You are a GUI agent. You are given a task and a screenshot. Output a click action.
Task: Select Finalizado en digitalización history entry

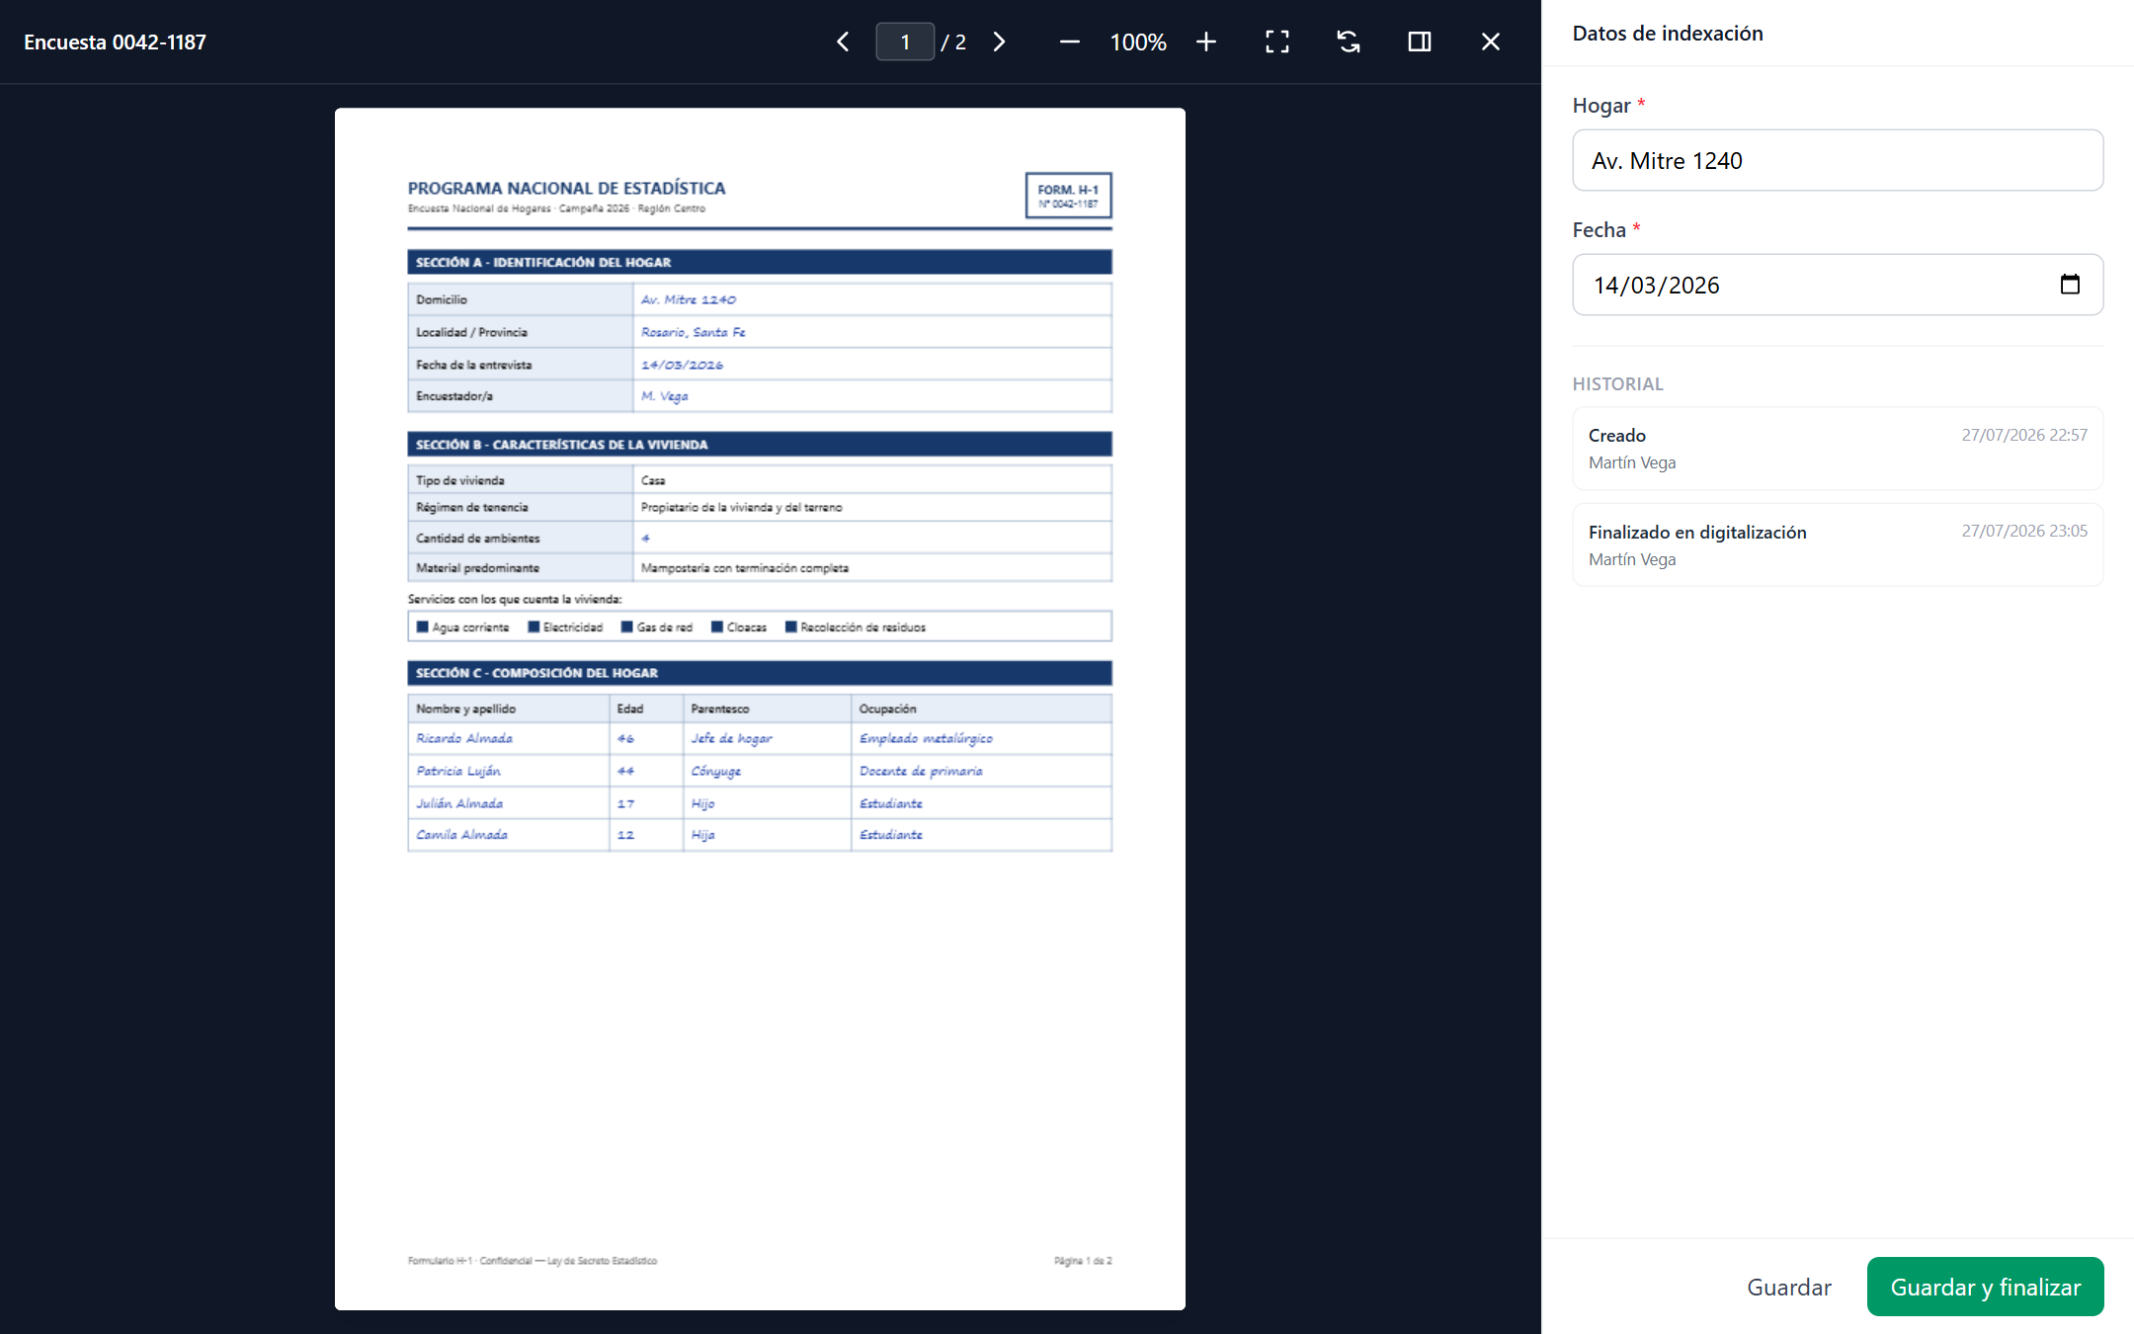pyautogui.click(x=1838, y=545)
